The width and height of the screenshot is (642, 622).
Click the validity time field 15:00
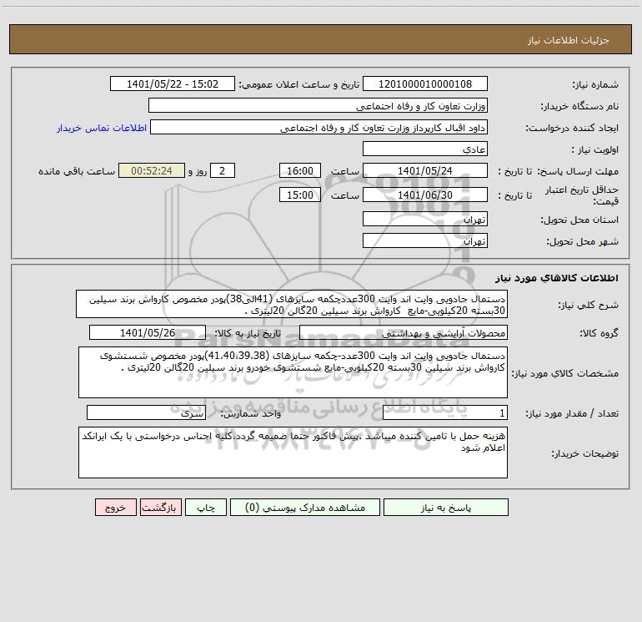pos(299,195)
